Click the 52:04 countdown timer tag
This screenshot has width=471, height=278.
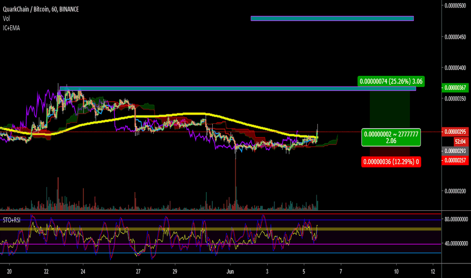(x=460, y=142)
